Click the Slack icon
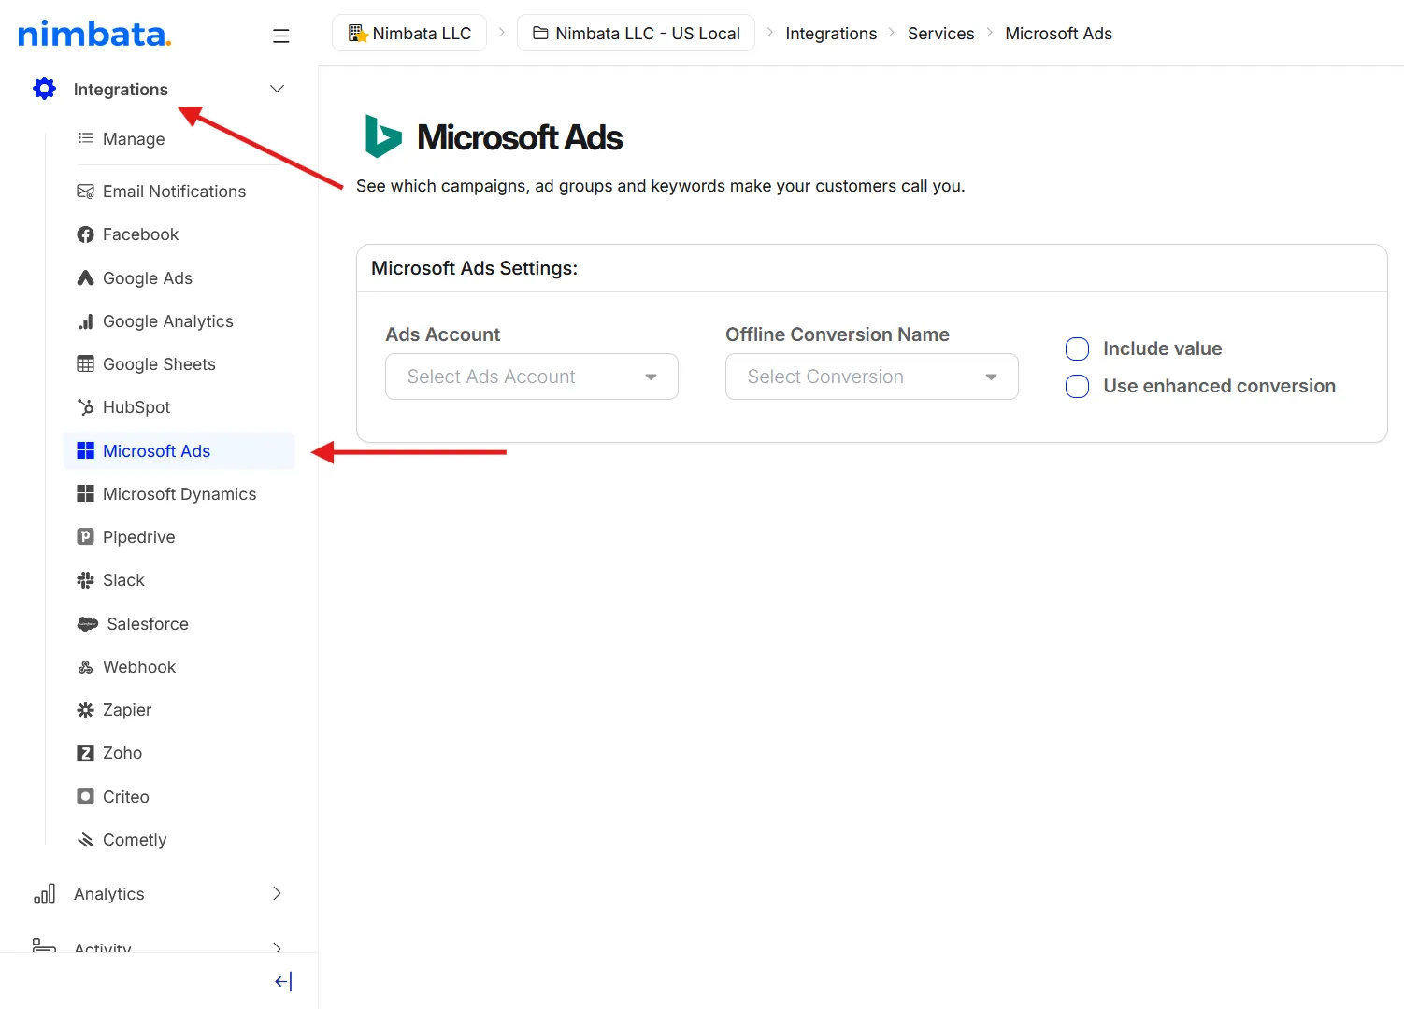Image resolution: width=1404 pixels, height=1009 pixels. point(85,580)
